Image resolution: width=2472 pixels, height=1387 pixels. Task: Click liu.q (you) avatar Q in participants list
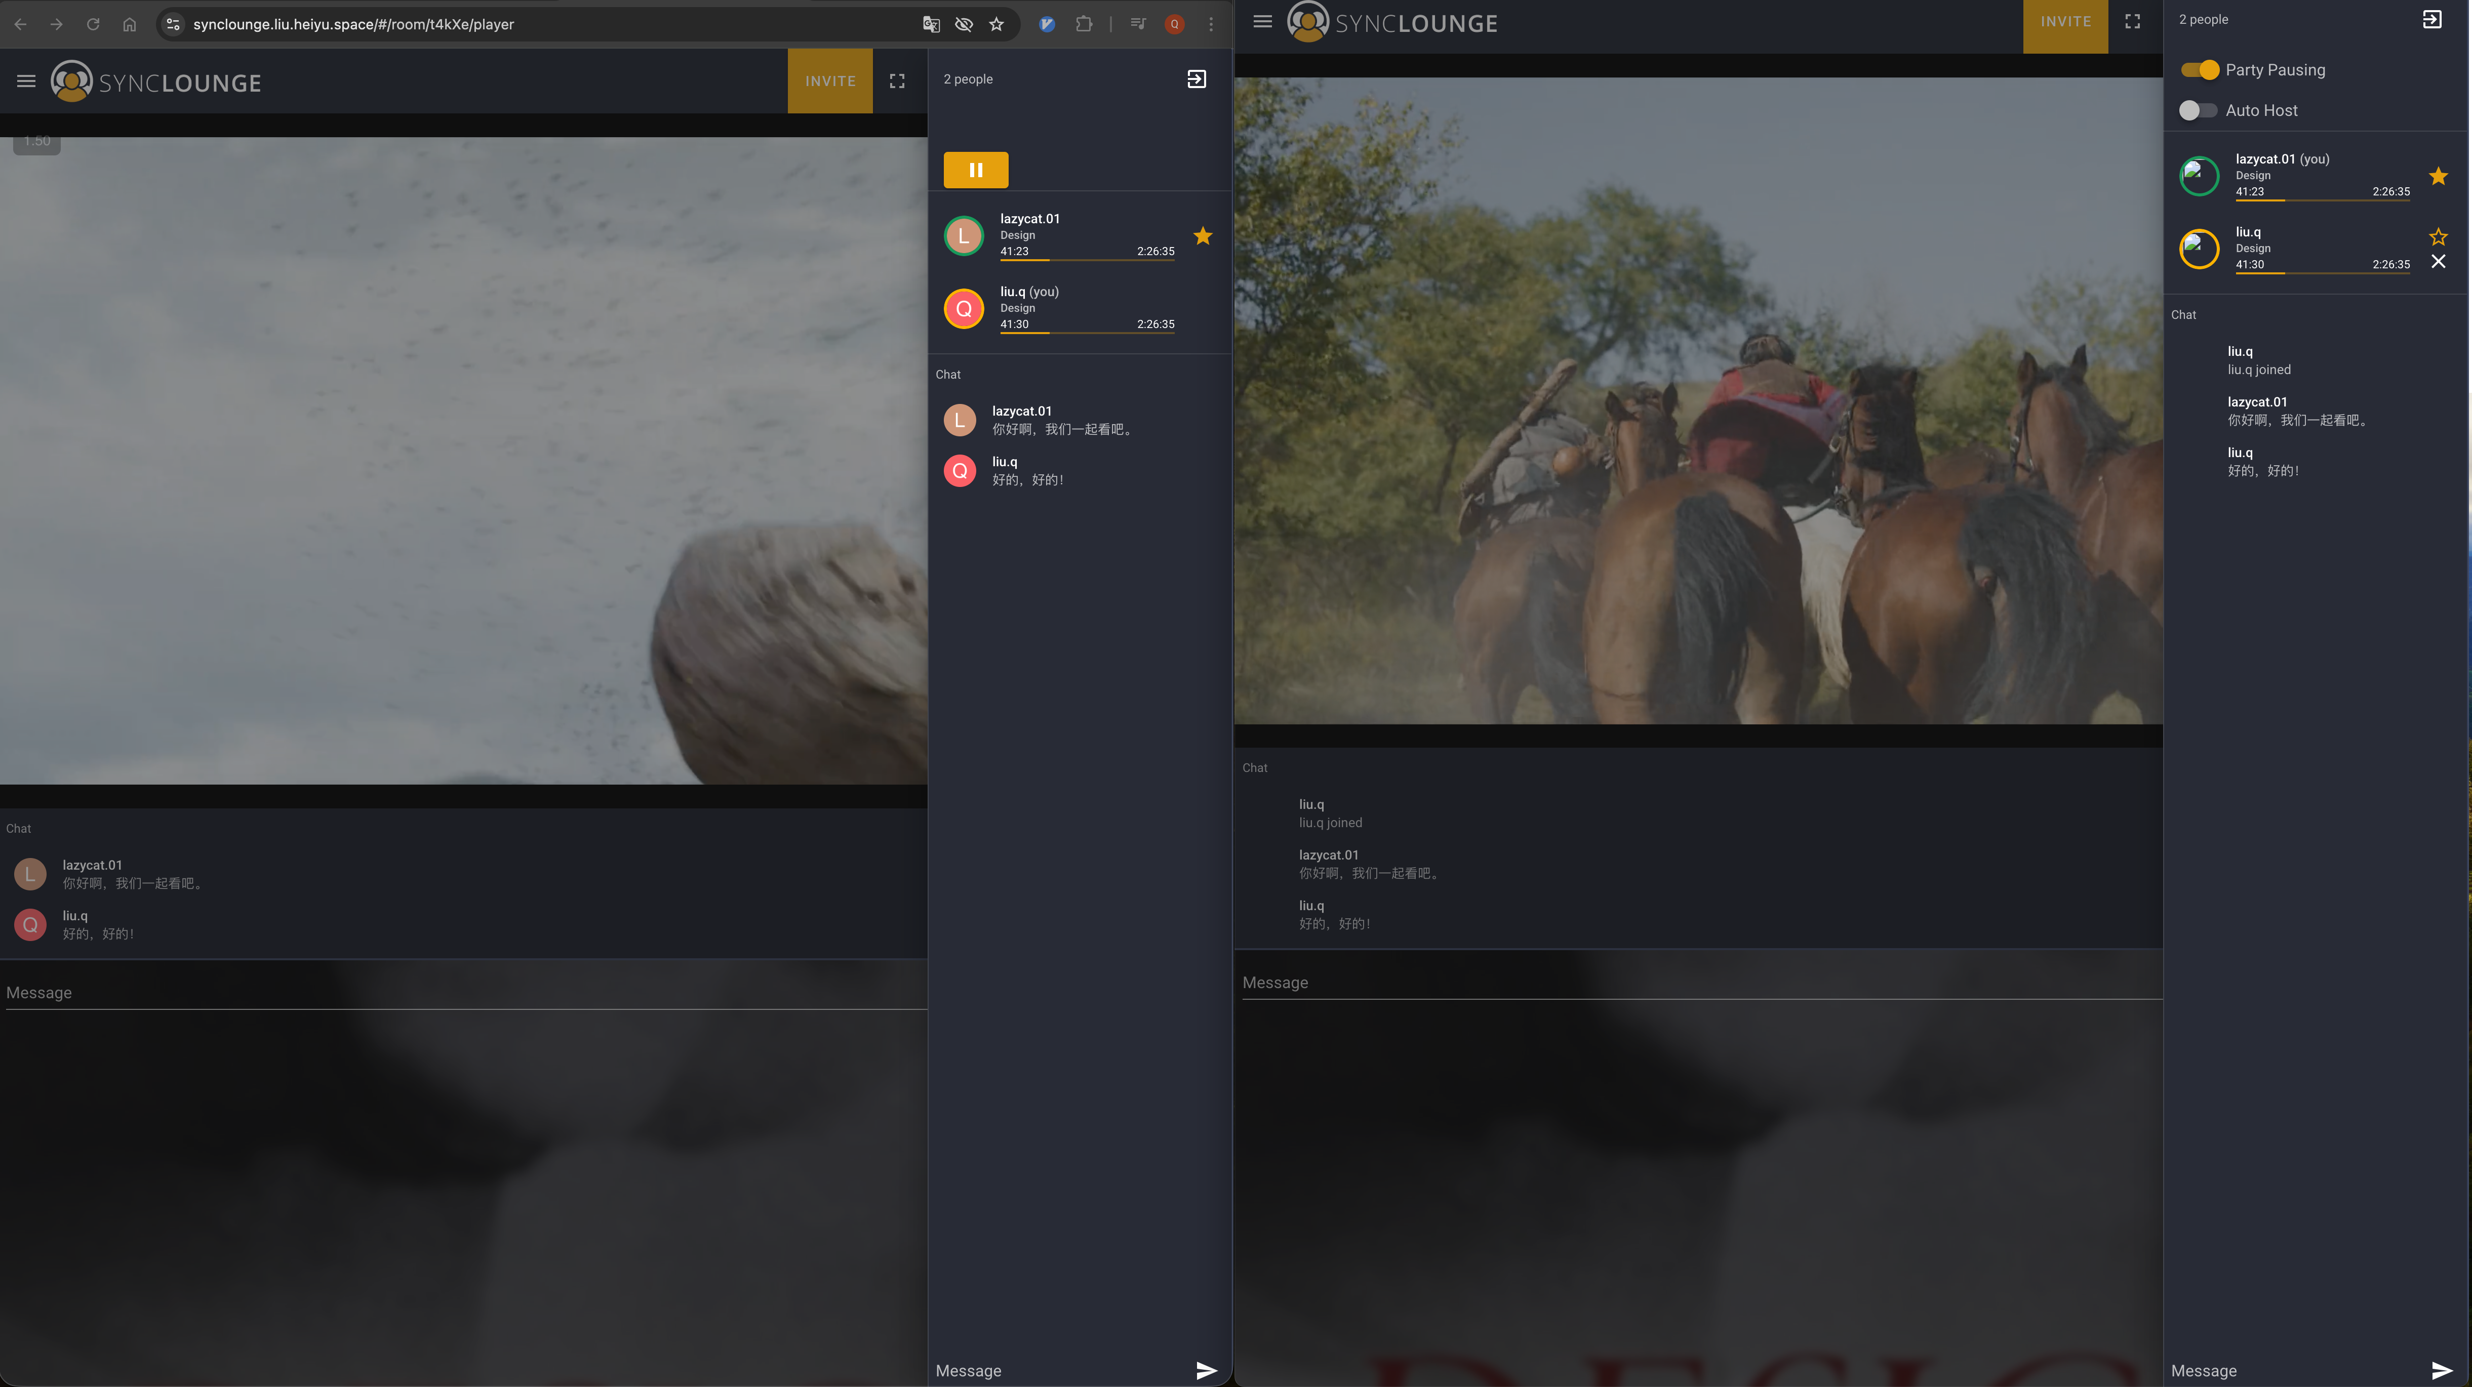pos(964,309)
